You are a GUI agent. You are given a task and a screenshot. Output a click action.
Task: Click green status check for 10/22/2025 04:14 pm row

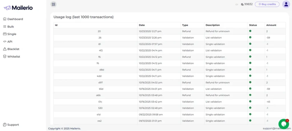250,50
